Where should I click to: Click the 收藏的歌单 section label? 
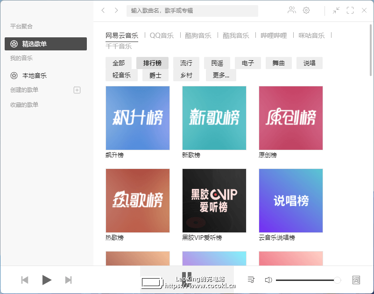coord(24,105)
